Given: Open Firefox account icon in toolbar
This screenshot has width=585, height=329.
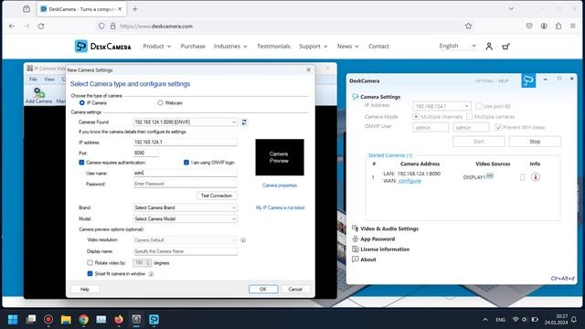Looking at the screenshot, I should [544, 27].
